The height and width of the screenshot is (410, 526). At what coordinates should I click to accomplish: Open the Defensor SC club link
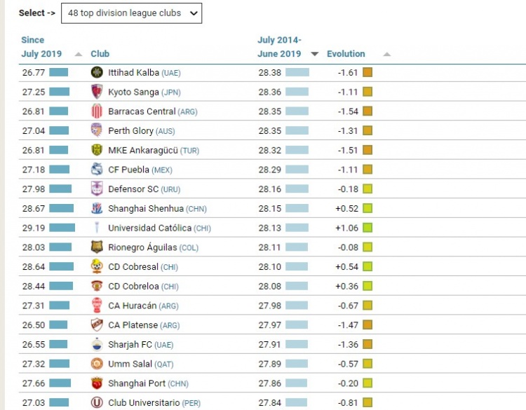coord(133,189)
